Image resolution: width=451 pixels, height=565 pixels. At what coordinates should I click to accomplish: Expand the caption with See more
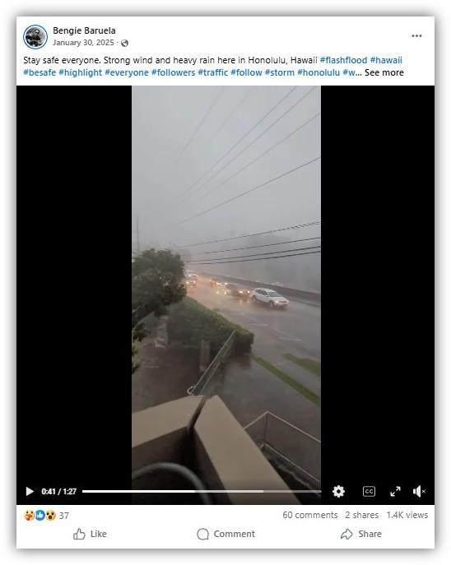384,72
